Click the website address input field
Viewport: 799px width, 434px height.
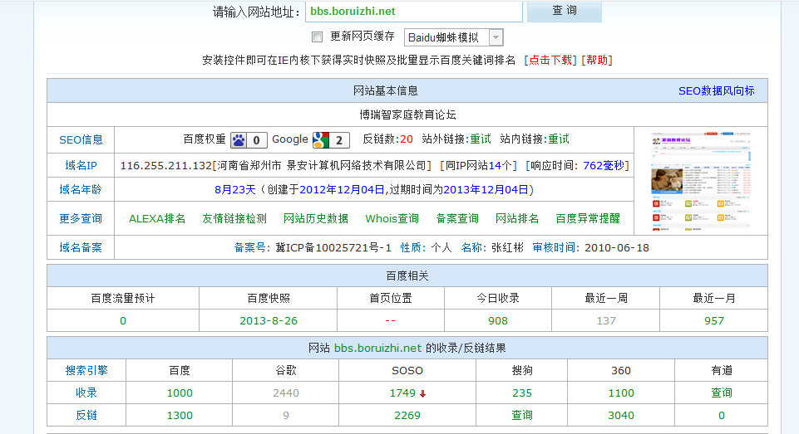coord(414,11)
